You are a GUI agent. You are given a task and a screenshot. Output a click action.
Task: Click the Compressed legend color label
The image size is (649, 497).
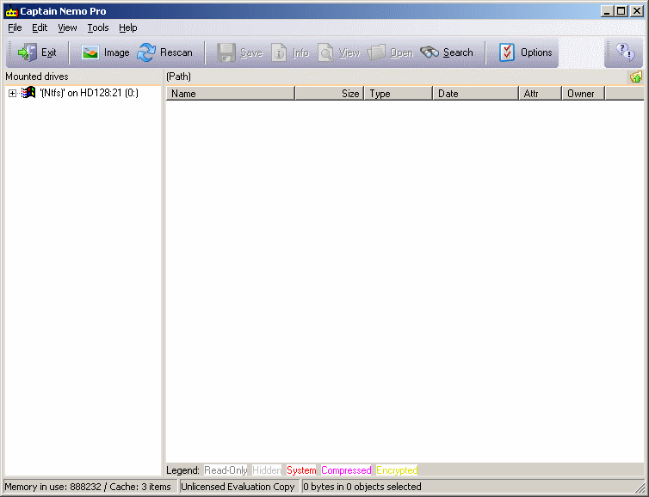[x=346, y=470]
